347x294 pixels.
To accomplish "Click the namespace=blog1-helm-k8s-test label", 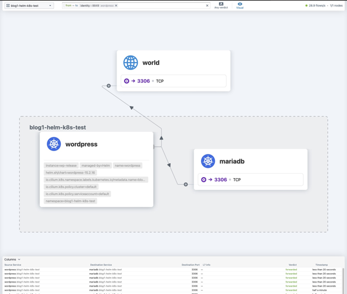I will (70, 201).
